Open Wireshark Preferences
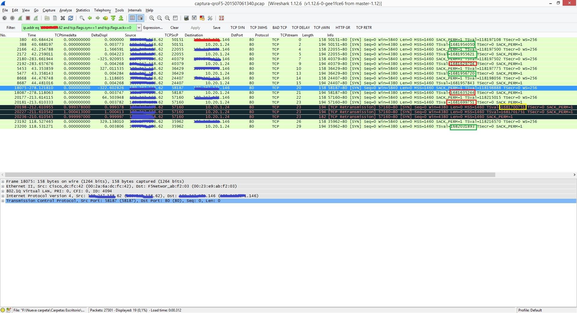 (x=210, y=18)
